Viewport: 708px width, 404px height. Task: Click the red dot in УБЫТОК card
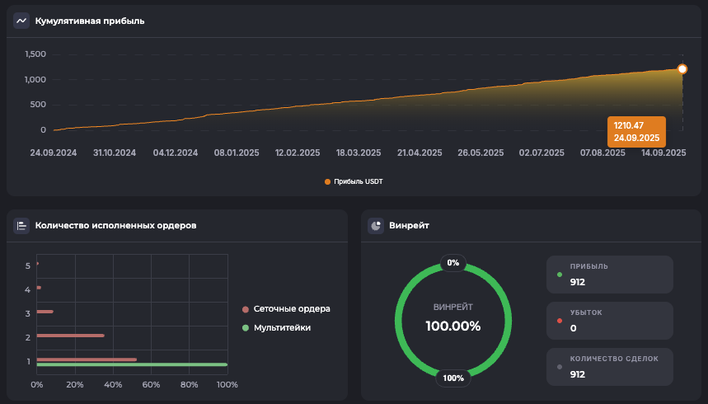560,321
